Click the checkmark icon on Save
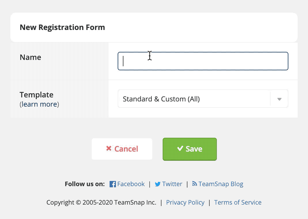This screenshot has width=308, height=219. [180, 148]
